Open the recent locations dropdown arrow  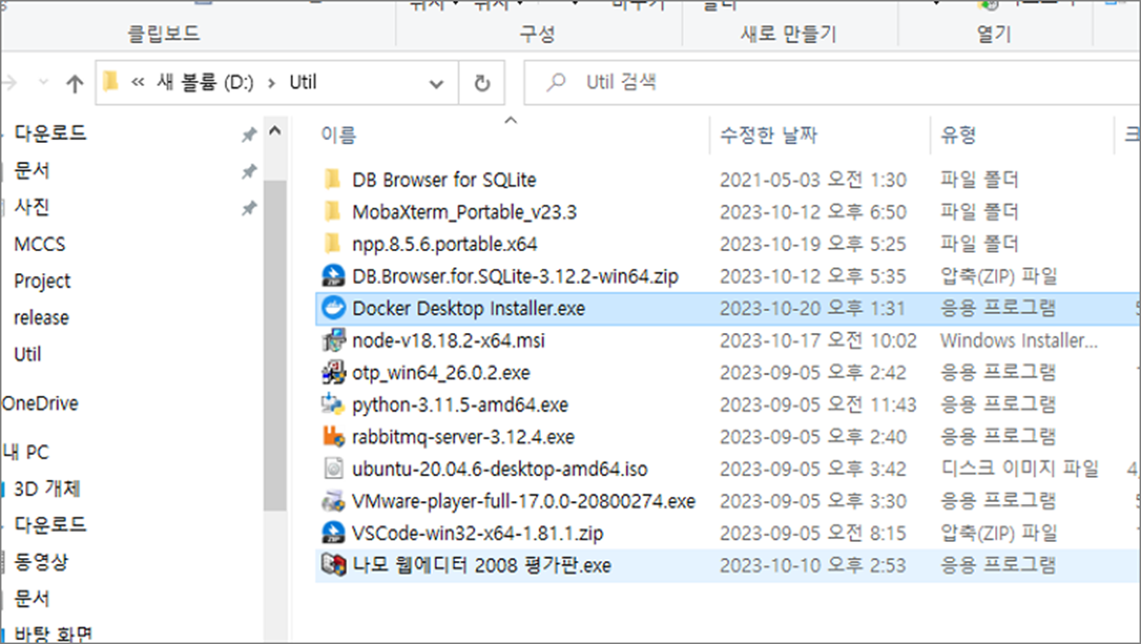43,83
